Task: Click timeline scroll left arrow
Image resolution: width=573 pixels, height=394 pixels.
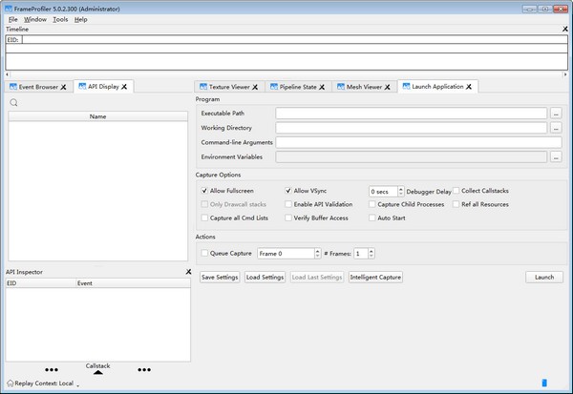Action: point(8,74)
